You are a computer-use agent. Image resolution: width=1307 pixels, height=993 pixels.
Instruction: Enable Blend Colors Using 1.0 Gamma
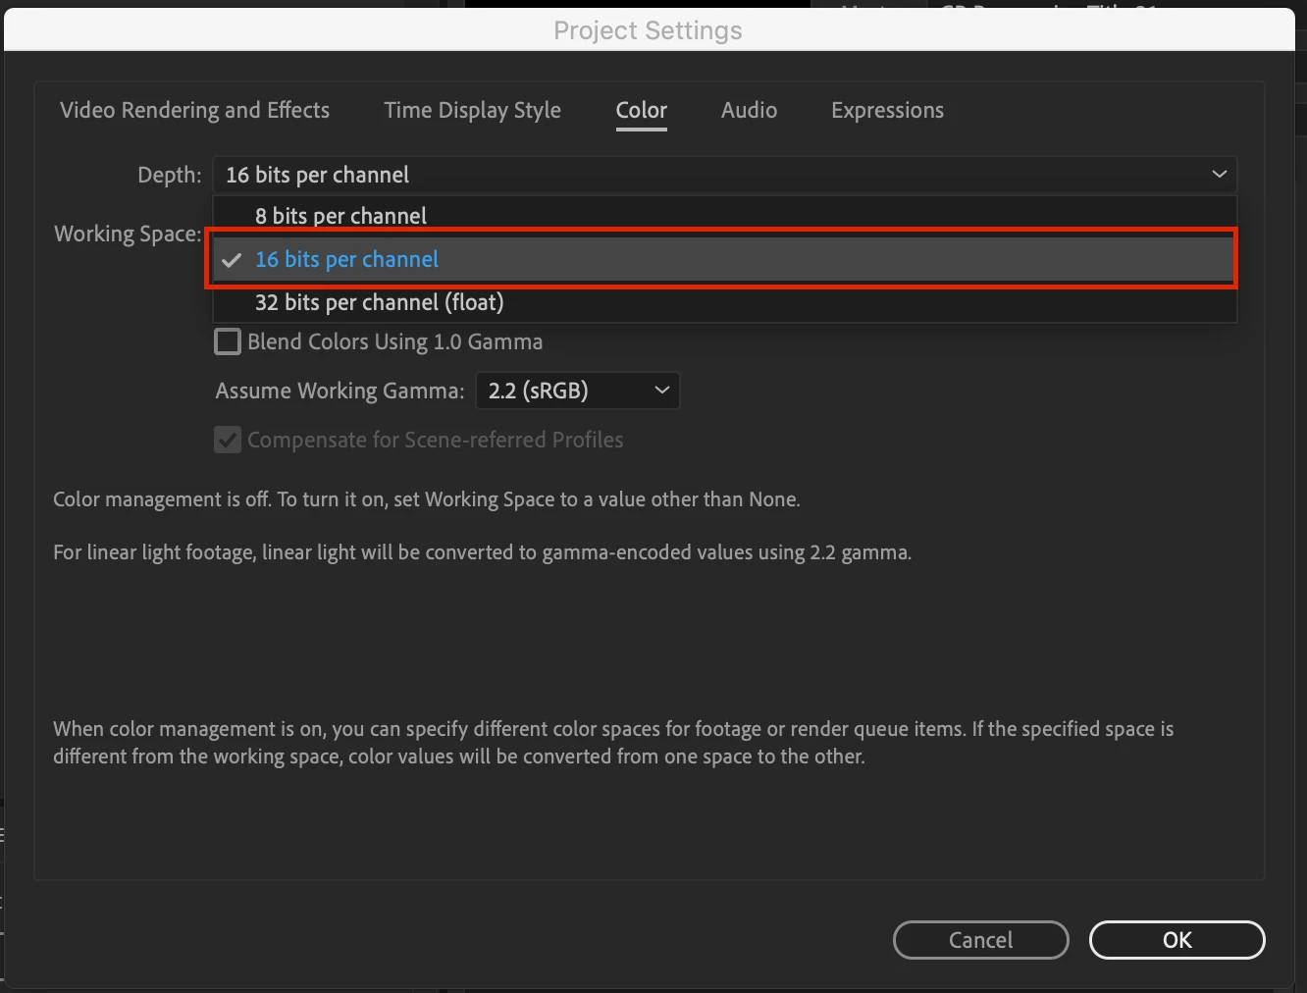click(228, 341)
